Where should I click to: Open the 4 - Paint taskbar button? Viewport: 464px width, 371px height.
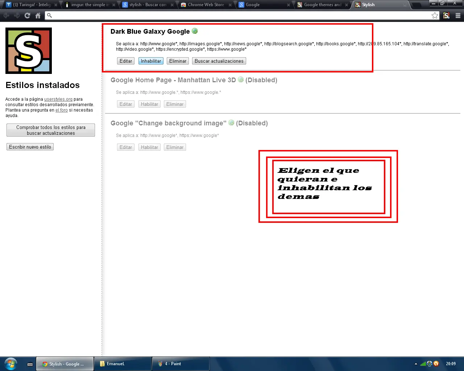[181, 364]
